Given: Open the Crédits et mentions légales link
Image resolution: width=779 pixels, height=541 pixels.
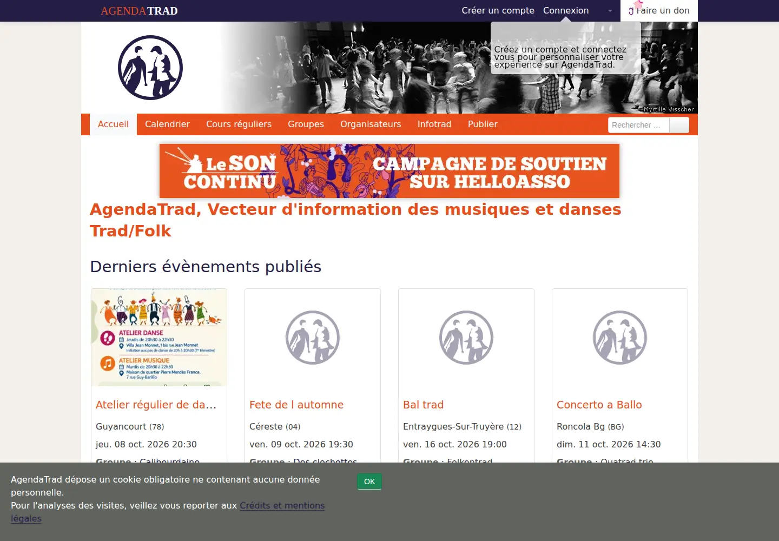Looking at the screenshot, I should [282, 506].
